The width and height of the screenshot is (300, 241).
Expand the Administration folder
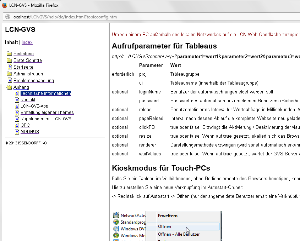click(10, 74)
